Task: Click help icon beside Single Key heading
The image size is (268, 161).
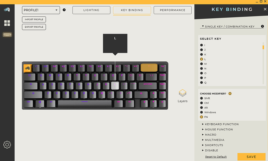Action: pos(262,26)
